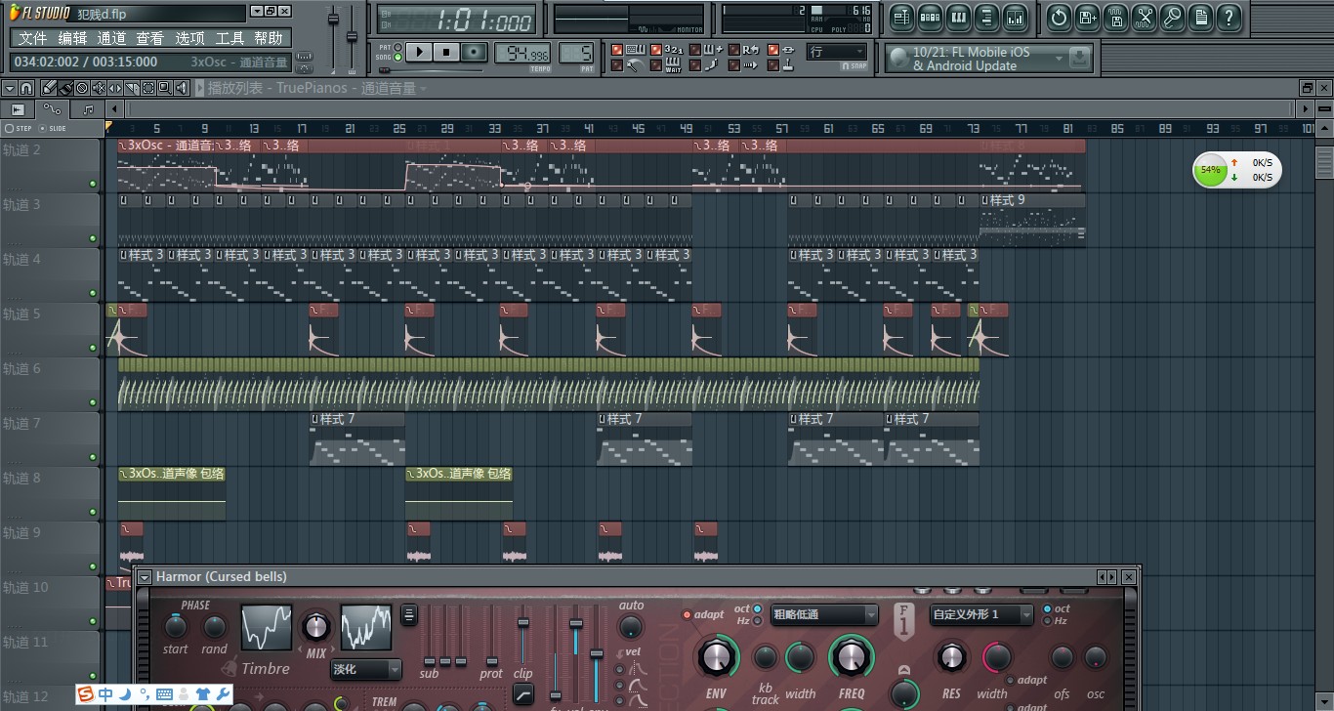Image resolution: width=1334 pixels, height=711 pixels.
Task: Click the pattern number display 5
Action: point(577,53)
